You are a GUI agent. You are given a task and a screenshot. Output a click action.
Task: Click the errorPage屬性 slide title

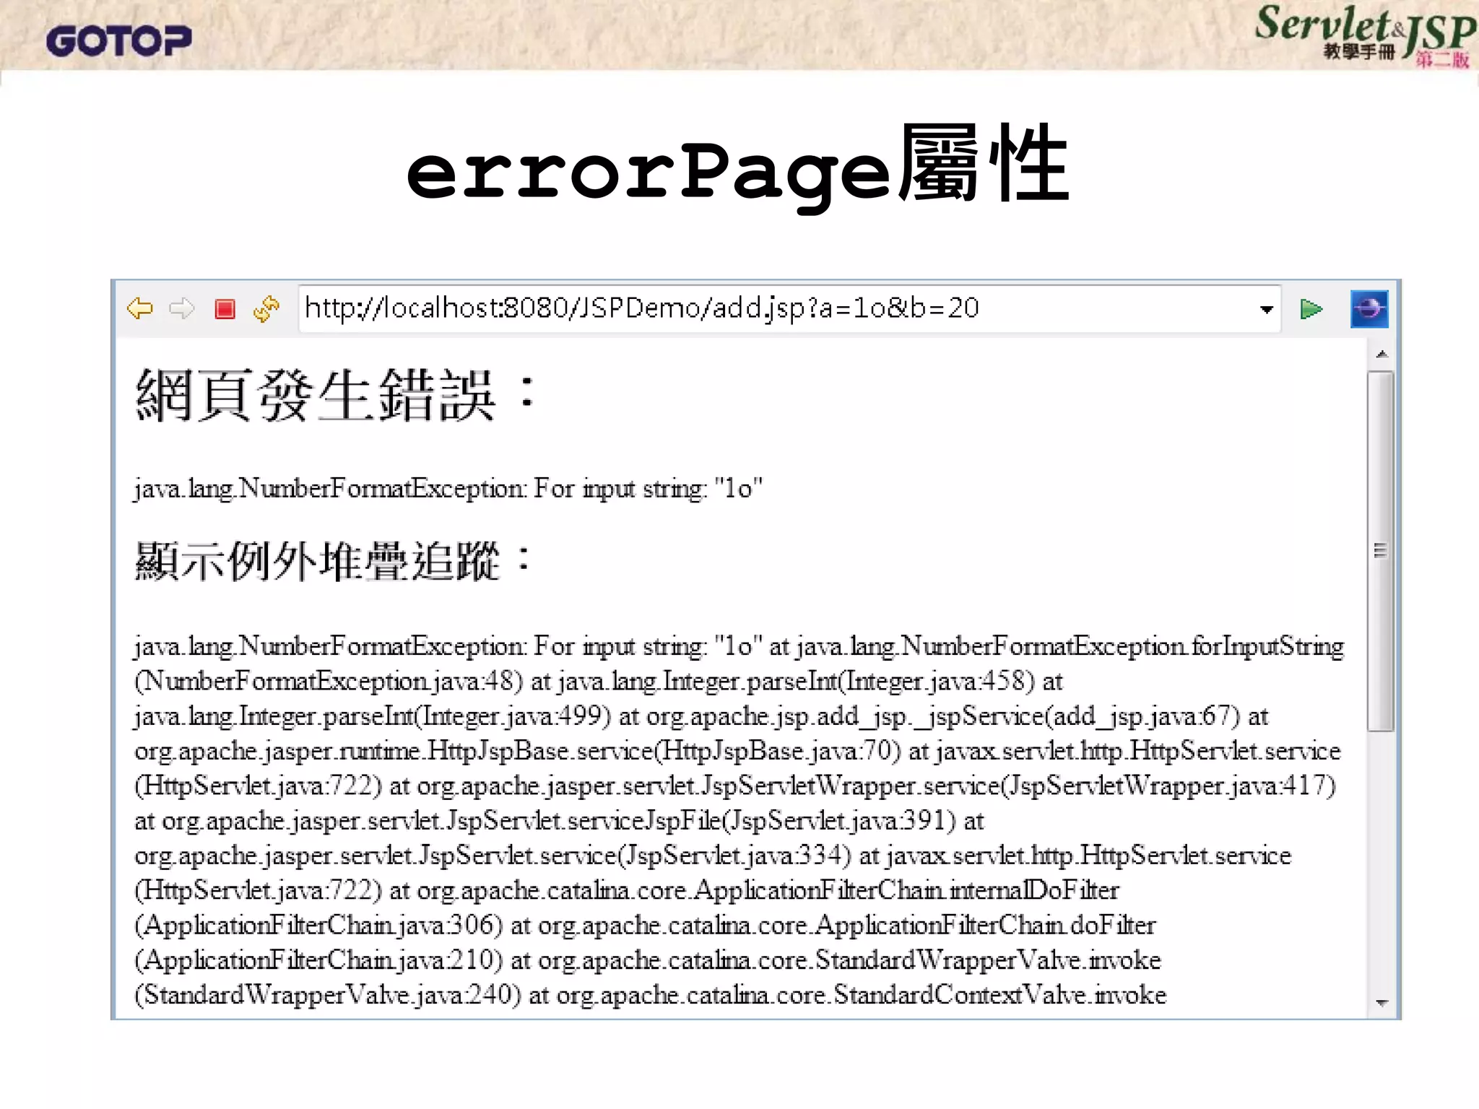click(x=737, y=168)
